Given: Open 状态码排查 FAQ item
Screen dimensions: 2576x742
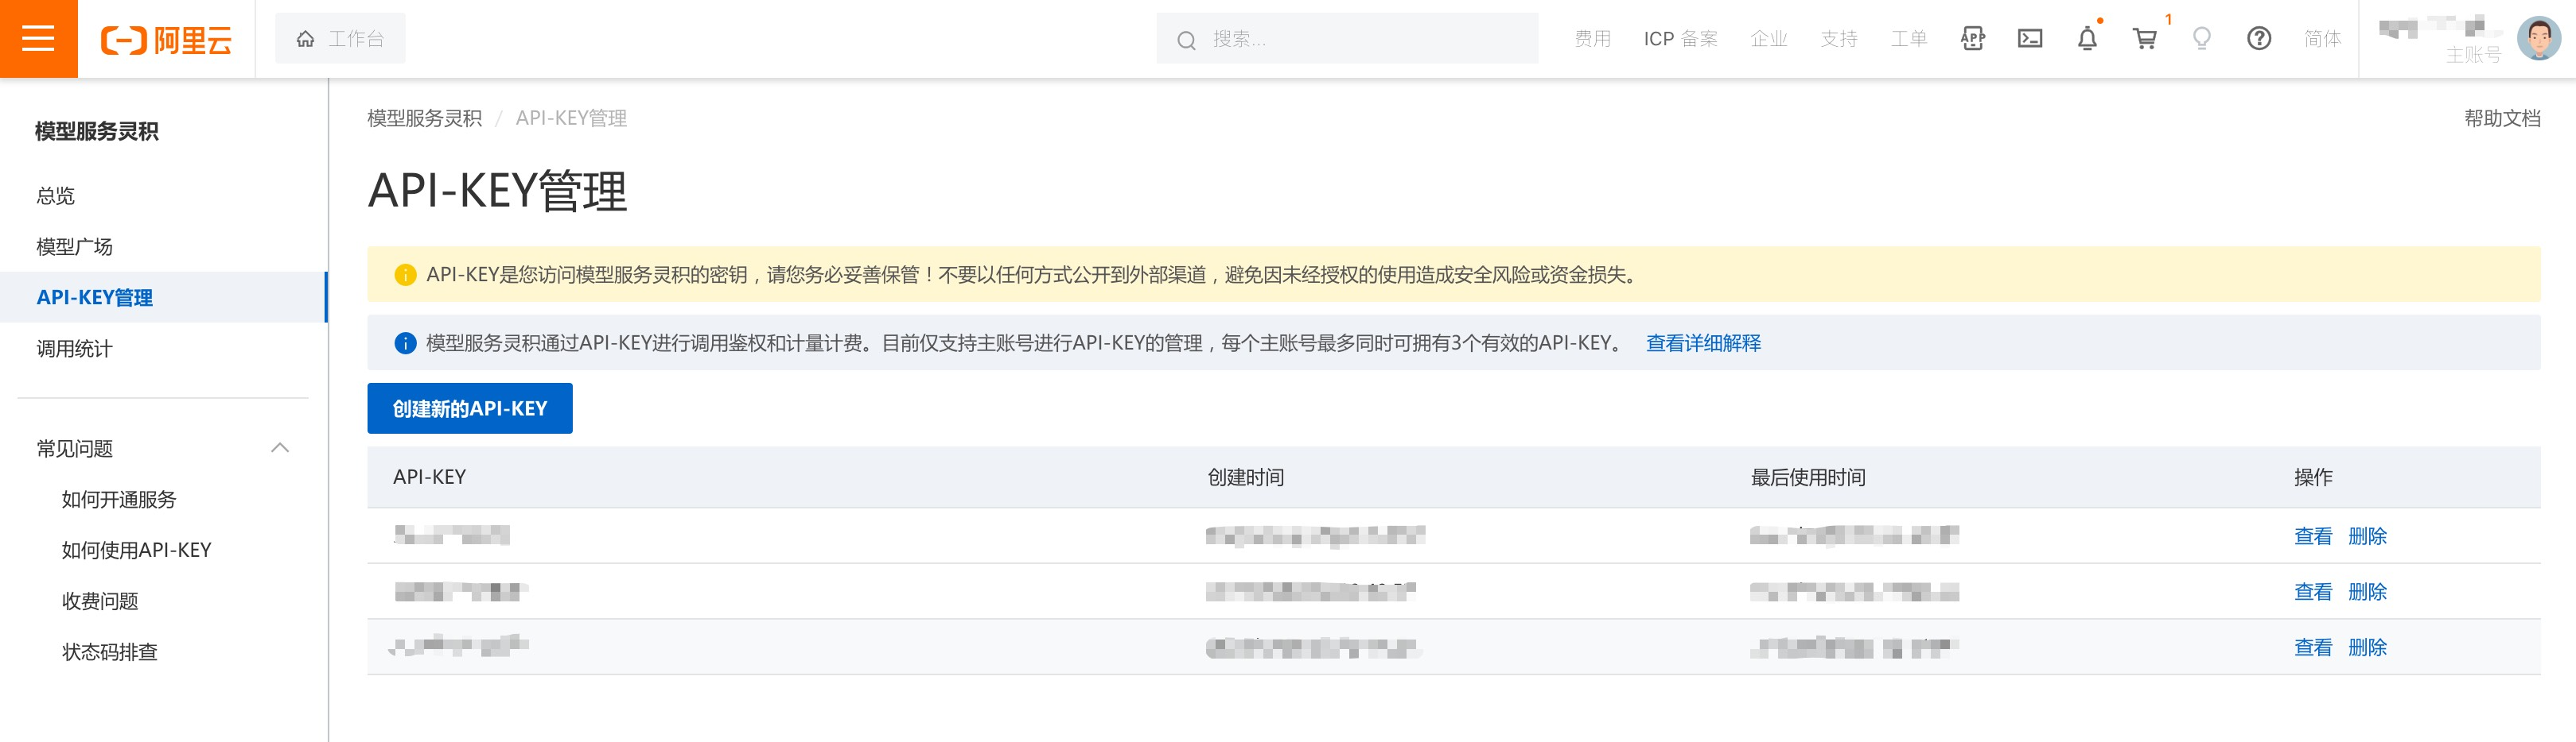Looking at the screenshot, I should pyautogui.click(x=110, y=652).
